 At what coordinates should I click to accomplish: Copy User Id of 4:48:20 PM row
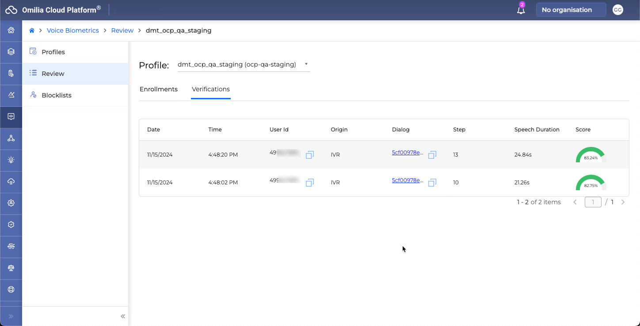(x=310, y=155)
